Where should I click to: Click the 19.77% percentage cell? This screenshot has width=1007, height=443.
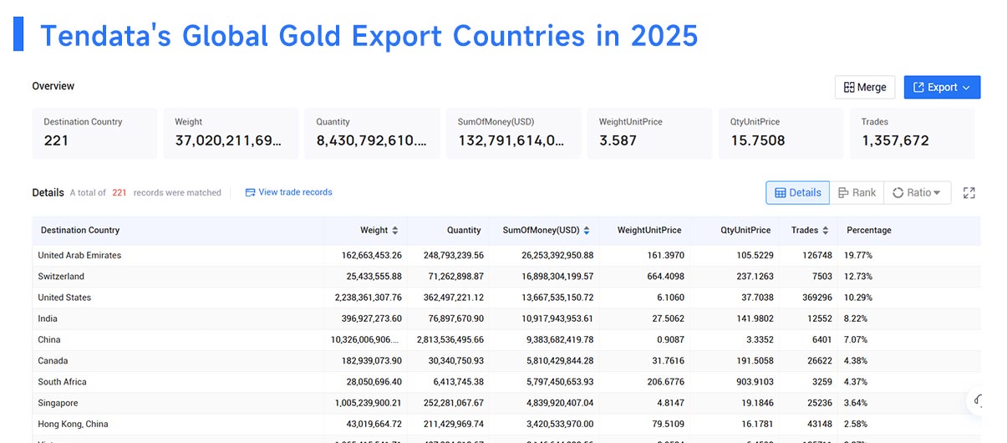pyautogui.click(x=858, y=255)
